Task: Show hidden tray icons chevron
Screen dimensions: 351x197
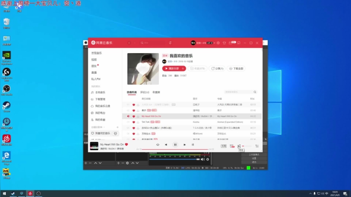Action: [311, 194]
